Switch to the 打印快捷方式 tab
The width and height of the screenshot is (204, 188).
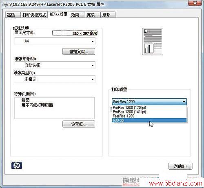[x=34, y=15]
